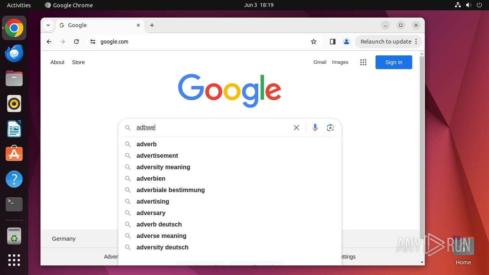
Task: Select suggestion "adversity deutsch"
Action: [230, 247]
